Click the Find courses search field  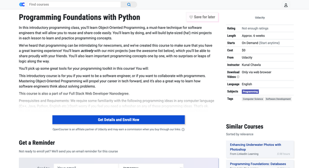click(74, 5)
